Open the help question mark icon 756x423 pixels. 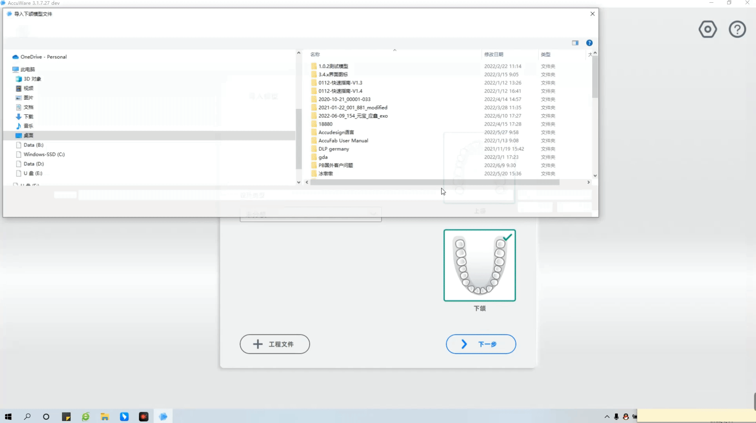[x=737, y=29]
